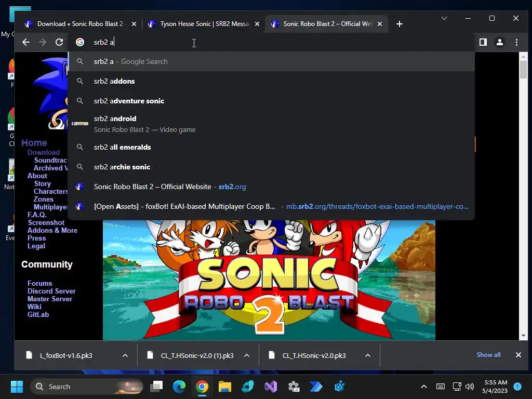Select the 'srb2 all emeralds' suggestion

[x=271, y=147]
